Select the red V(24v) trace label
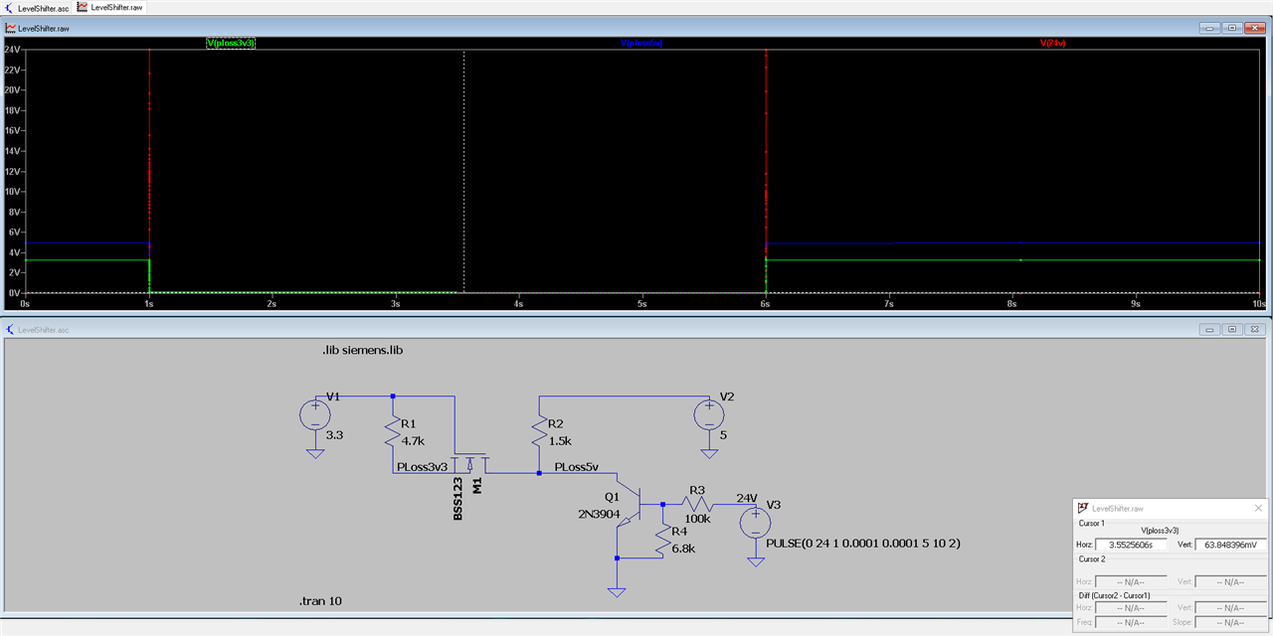The height and width of the screenshot is (636, 1273). point(1057,44)
